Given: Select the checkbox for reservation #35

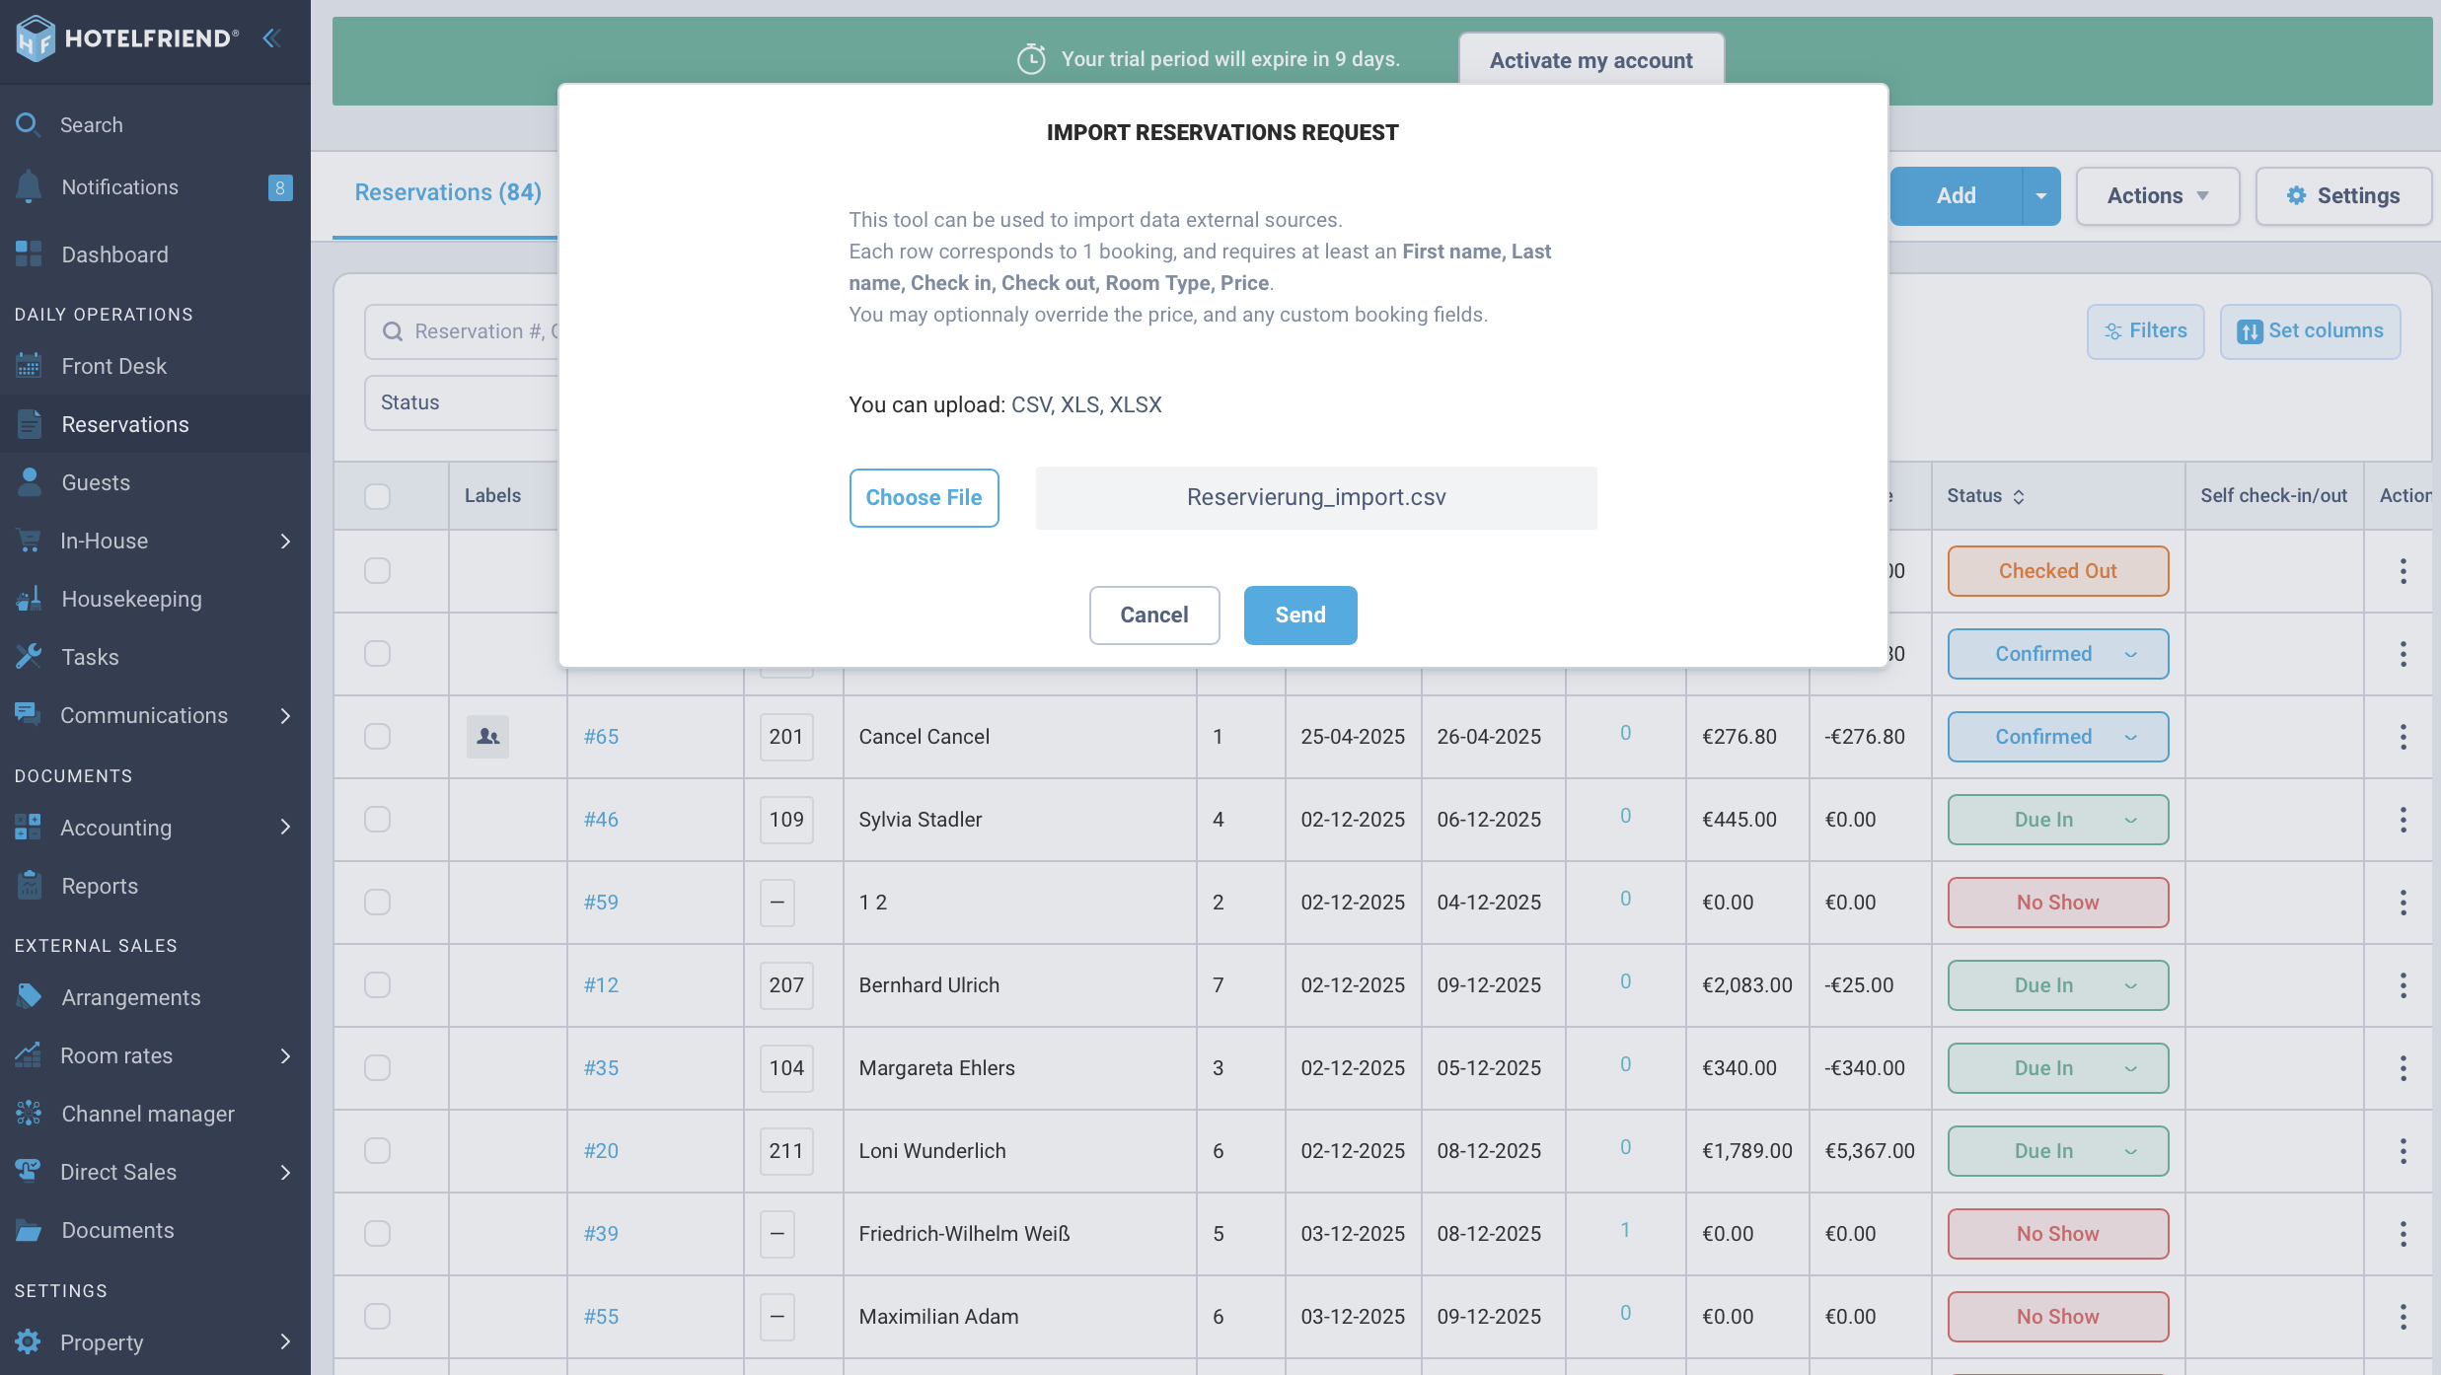Looking at the screenshot, I should [x=377, y=1067].
